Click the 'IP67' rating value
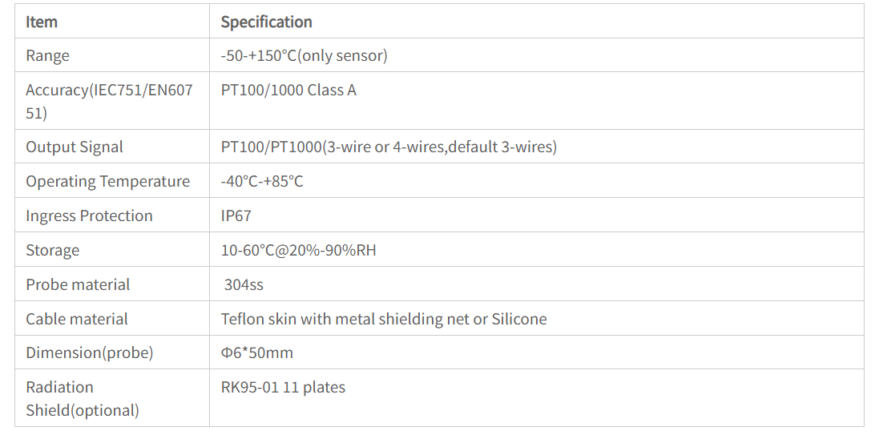 pyautogui.click(x=236, y=215)
